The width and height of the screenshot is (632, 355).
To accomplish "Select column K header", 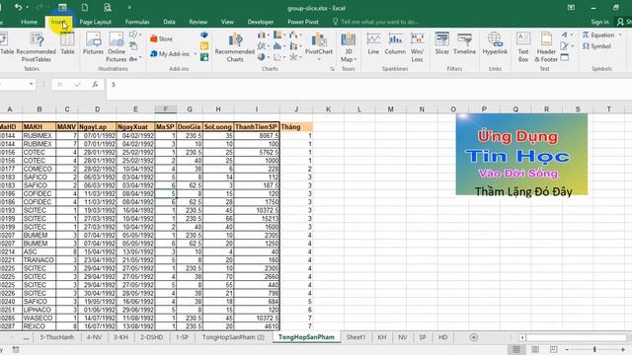I will [x=328, y=109].
